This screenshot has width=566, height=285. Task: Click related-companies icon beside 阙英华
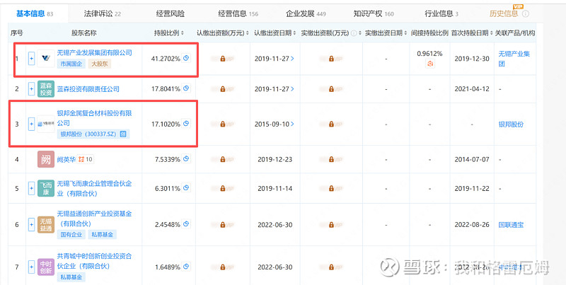pos(86,159)
